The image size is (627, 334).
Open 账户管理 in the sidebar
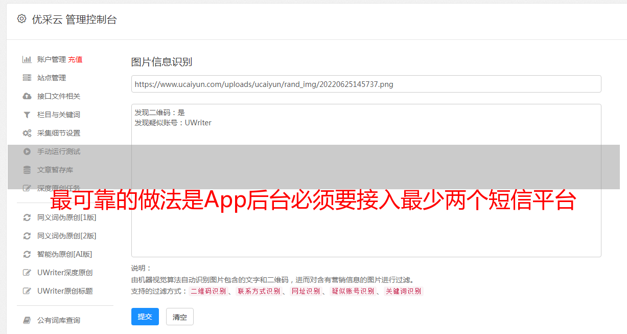tap(52, 59)
